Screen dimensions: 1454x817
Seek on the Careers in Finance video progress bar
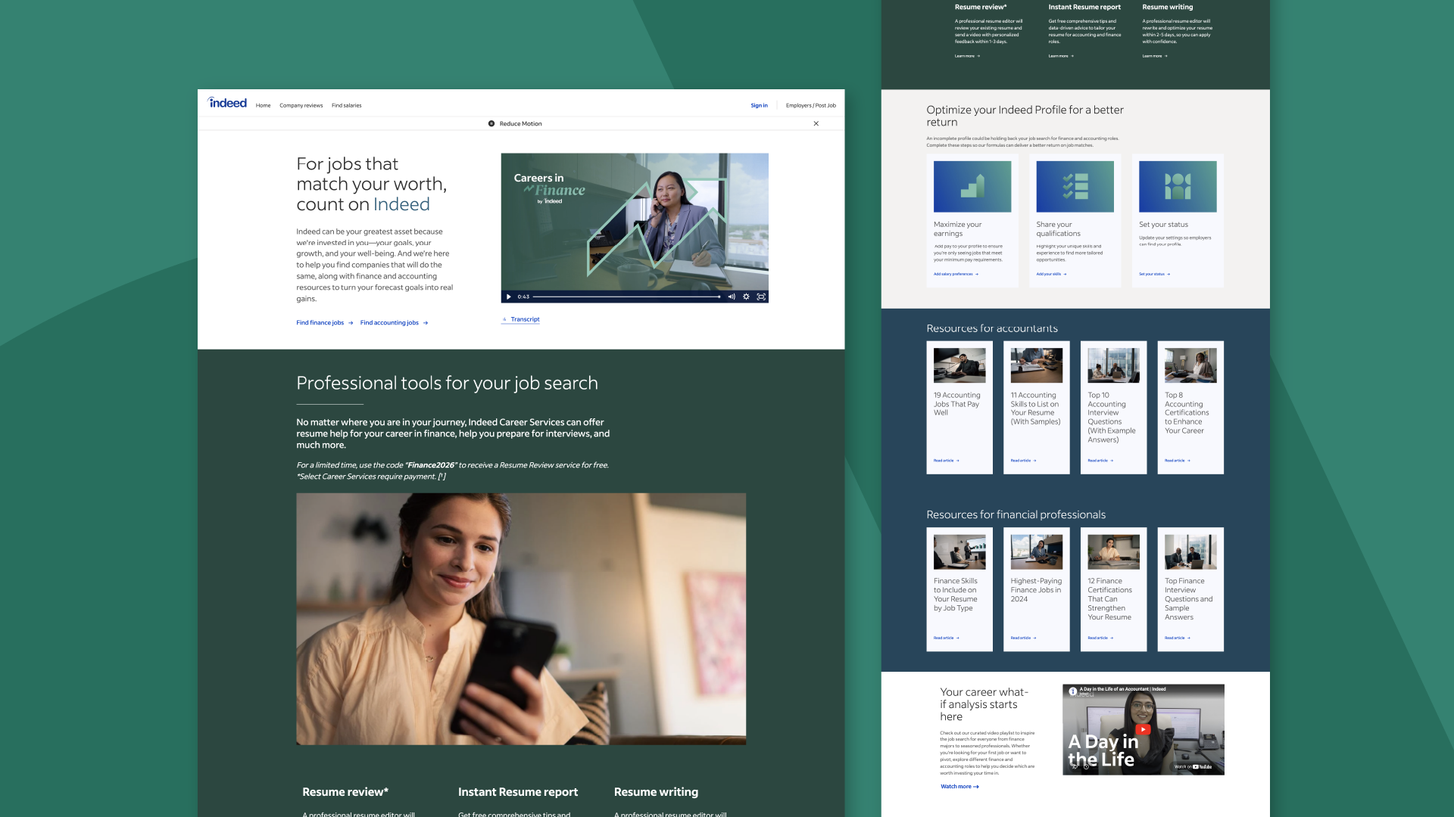pos(626,297)
